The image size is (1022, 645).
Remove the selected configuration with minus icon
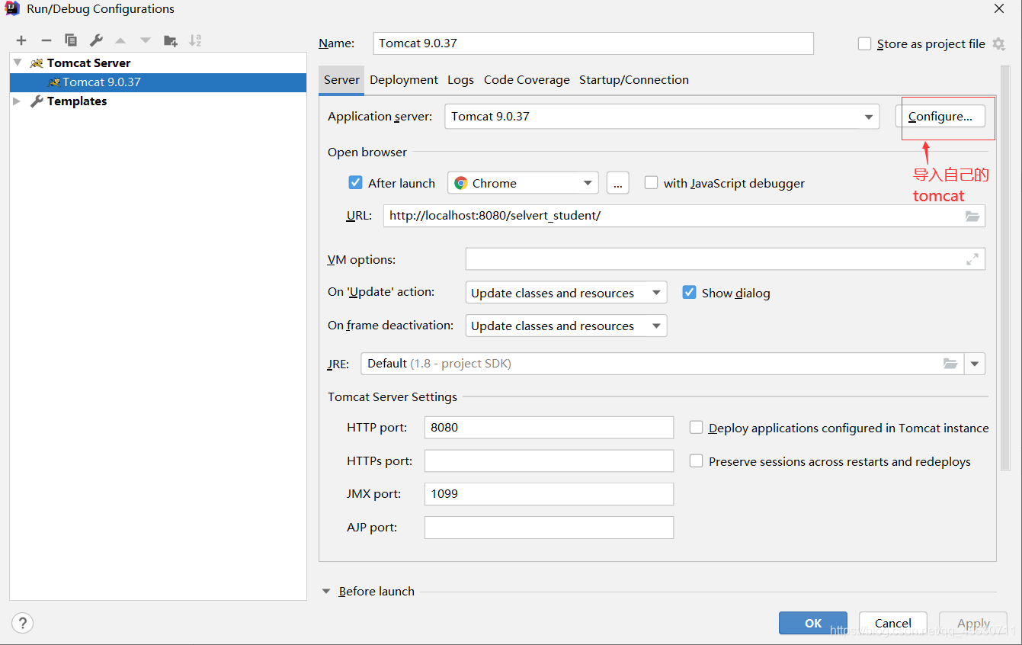(x=46, y=40)
